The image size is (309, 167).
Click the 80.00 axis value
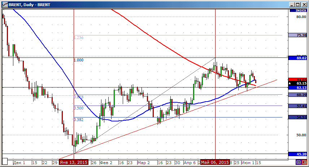[x=301, y=17]
